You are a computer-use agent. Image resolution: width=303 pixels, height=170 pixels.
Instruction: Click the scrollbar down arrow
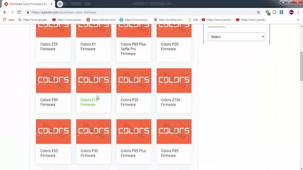301,169
